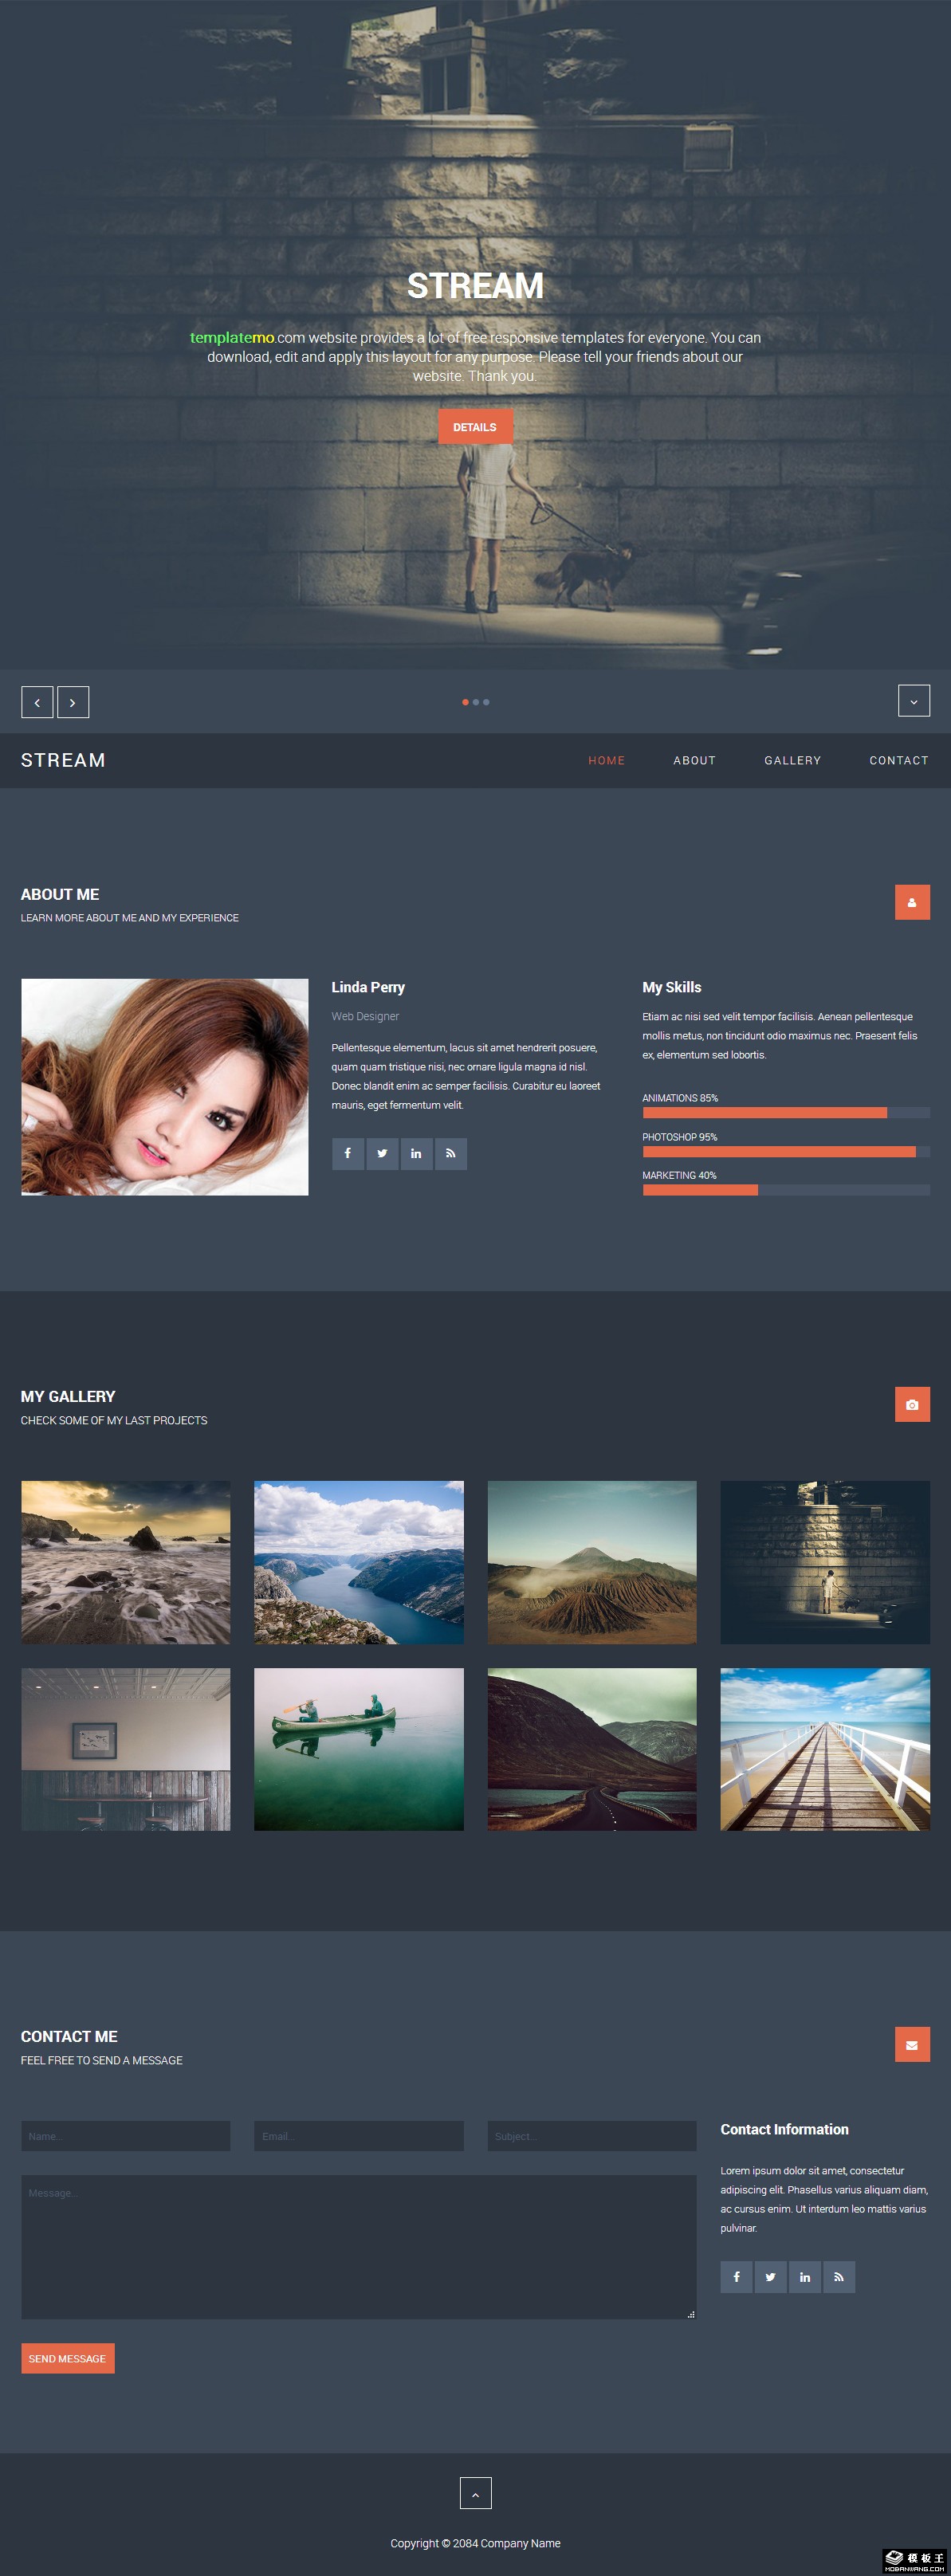Select the second slider pagination dot
The width and height of the screenshot is (951, 2576).
(x=476, y=702)
